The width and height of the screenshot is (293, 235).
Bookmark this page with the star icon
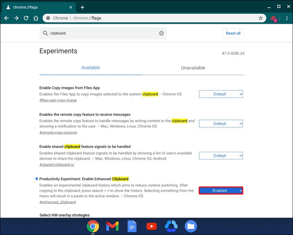pos(261,18)
